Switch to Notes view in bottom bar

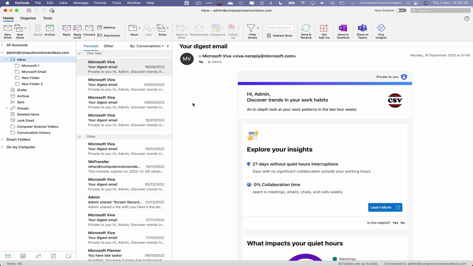[68, 256]
